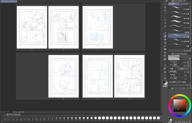Open Brush Size panel menu
The width and height of the screenshot is (192, 123).
tap(5, 115)
